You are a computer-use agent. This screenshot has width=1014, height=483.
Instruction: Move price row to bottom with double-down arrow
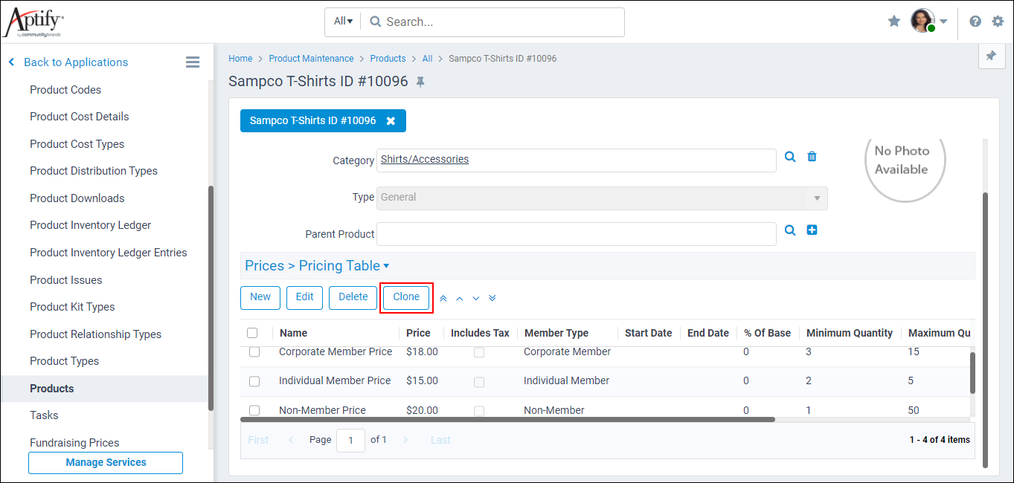point(492,298)
